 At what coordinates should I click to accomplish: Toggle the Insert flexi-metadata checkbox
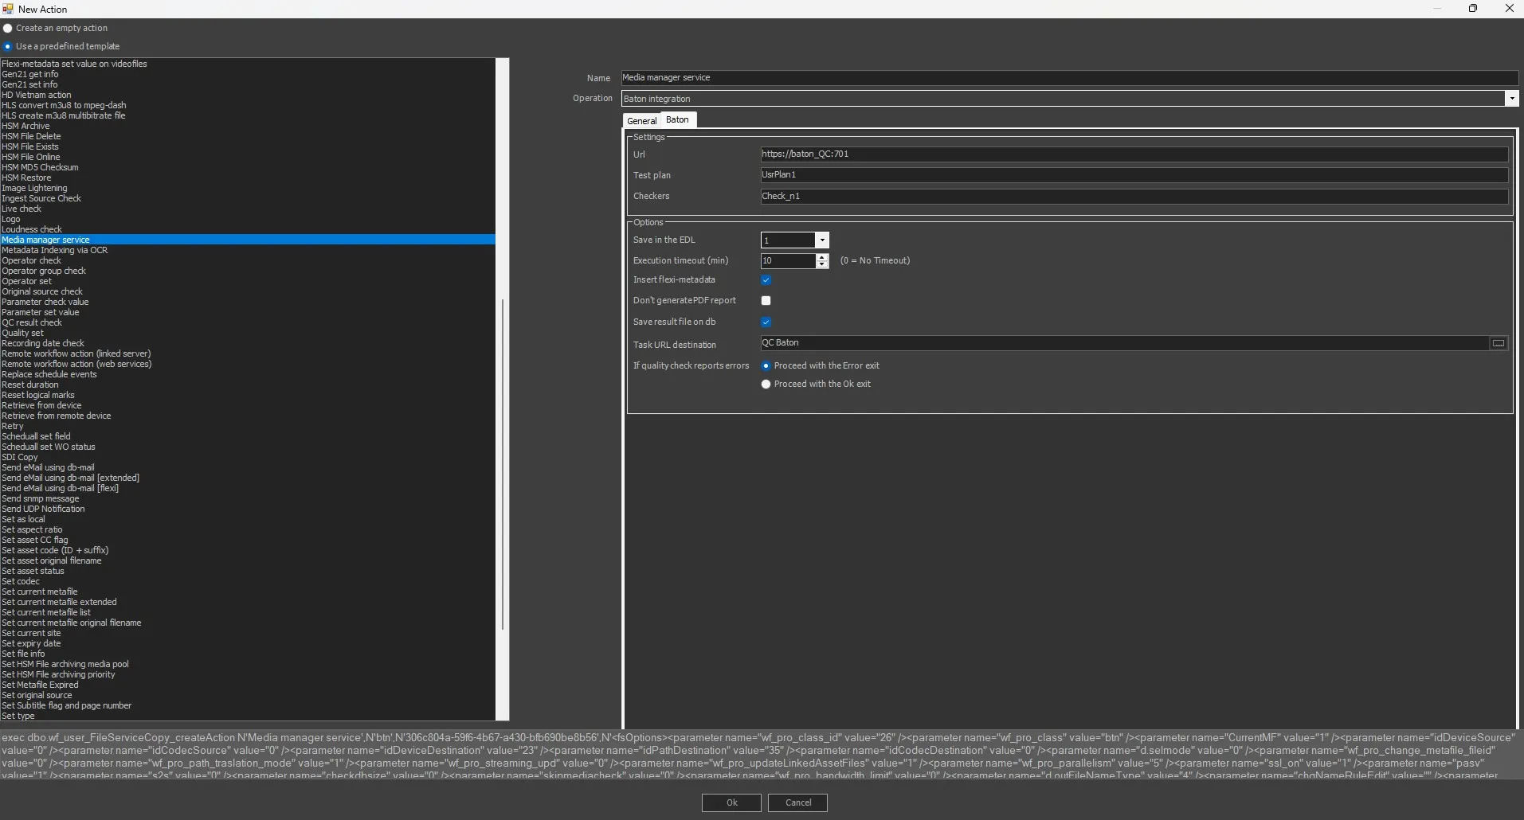click(x=766, y=280)
